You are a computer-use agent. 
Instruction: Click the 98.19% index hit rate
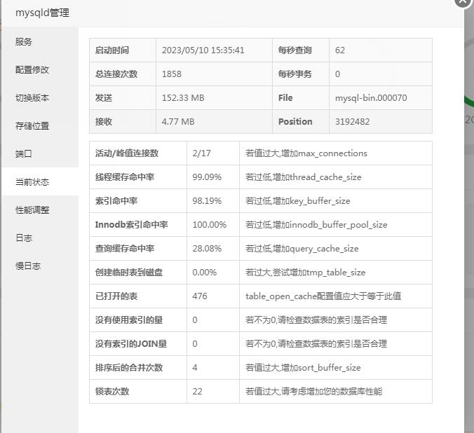[x=207, y=201]
